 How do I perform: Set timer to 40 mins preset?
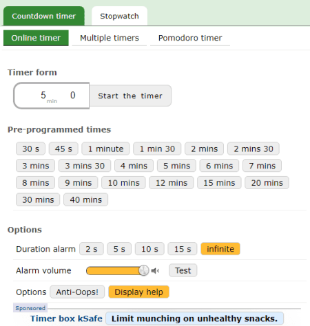pyautogui.click(x=85, y=199)
